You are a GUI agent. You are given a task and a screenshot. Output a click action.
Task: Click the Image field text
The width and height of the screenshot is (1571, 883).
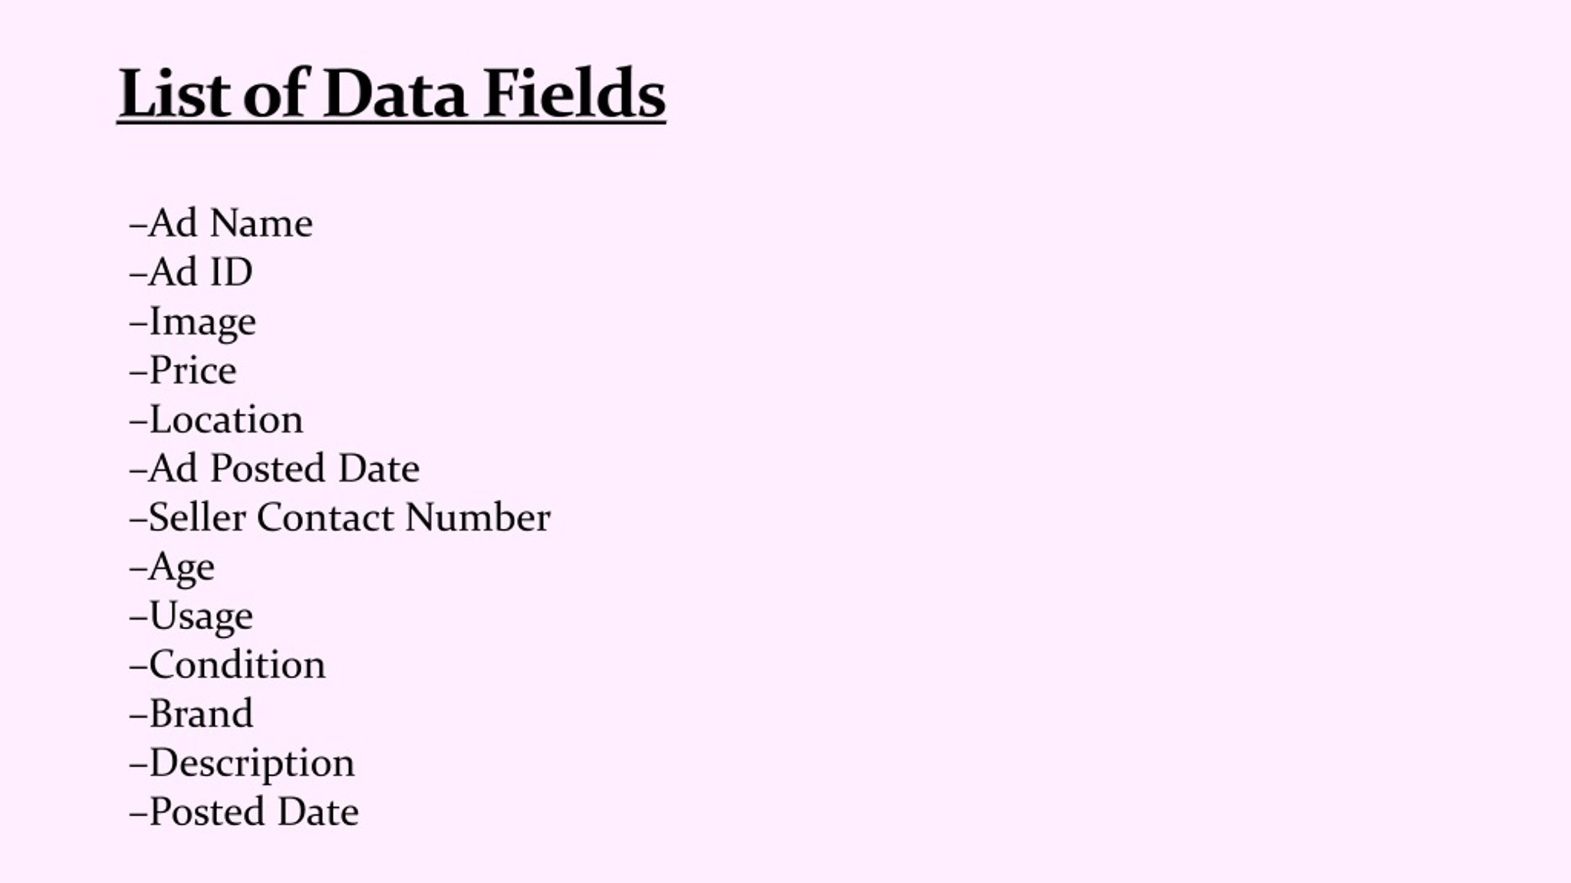[x=193, y=322]
